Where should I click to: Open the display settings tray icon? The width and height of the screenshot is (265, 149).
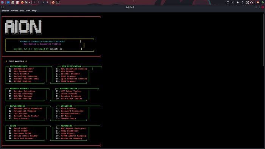click(228, 2)
